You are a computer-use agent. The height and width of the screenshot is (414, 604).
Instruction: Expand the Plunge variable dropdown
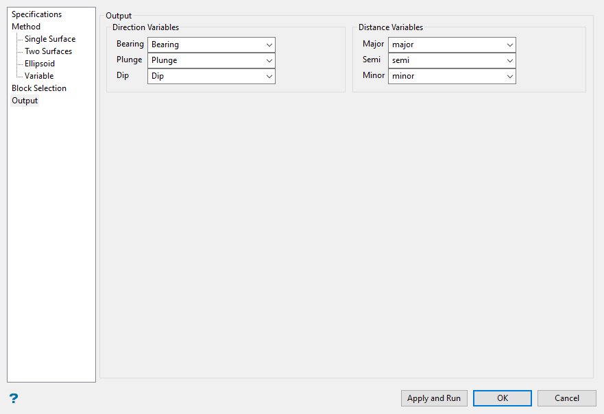[x=269, y=60]
